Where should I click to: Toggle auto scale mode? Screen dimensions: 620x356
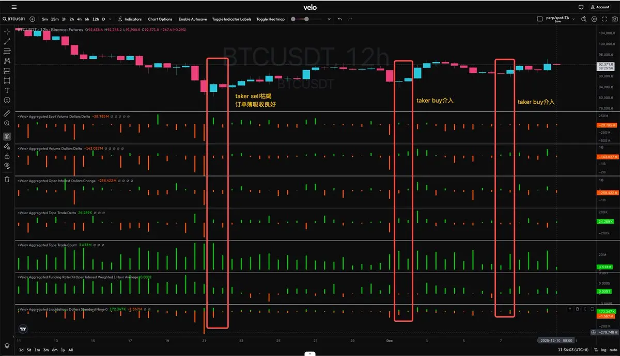612,350
